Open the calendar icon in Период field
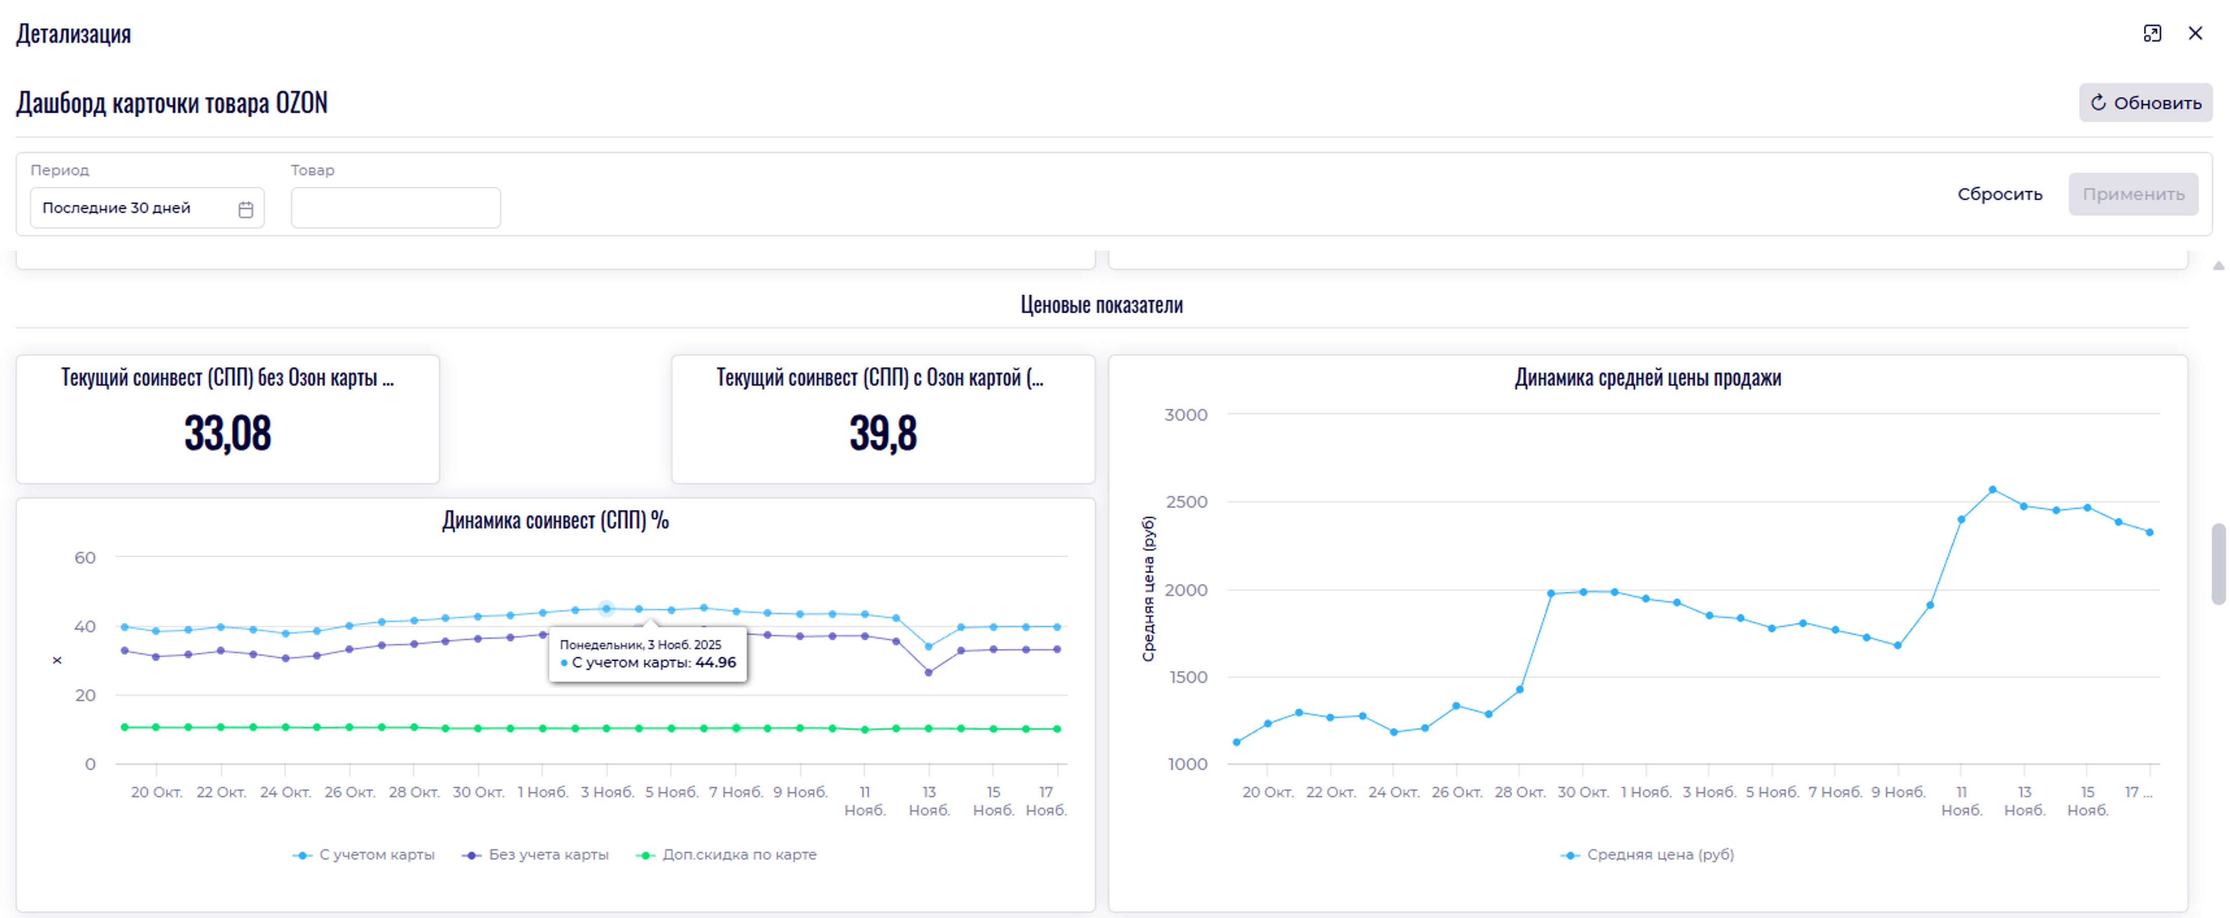The image size is (2230, 918). click(246, 209)
